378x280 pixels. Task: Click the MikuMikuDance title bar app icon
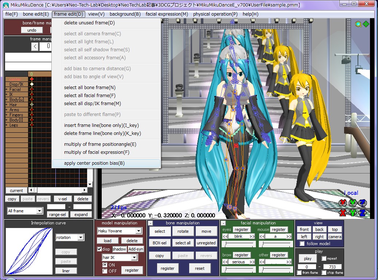[x=6, y=5]
